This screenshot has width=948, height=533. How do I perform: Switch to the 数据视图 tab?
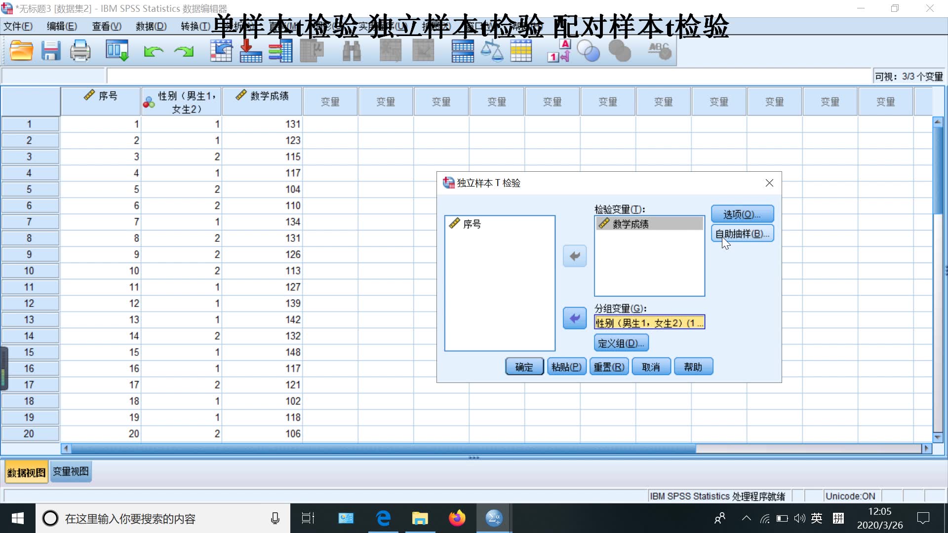pos(26,472)
